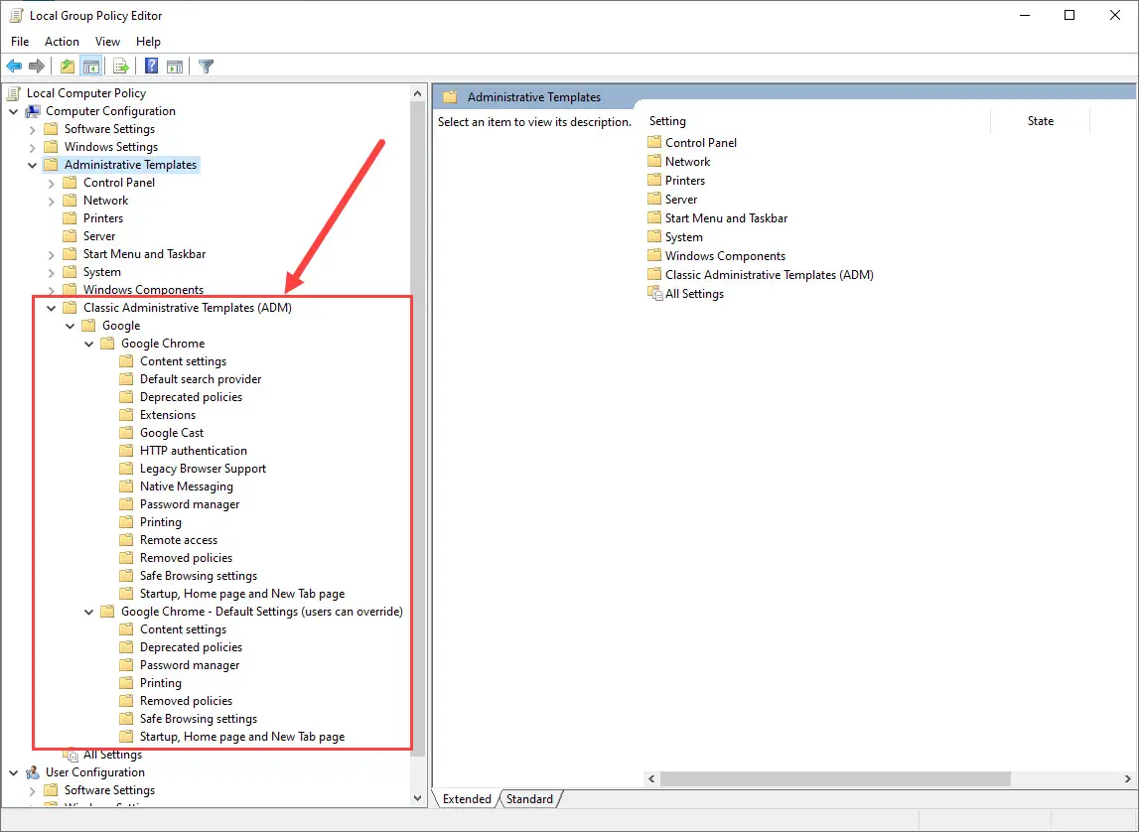Select Classic Administrative Templates (ADM) in right pane
Viewport: 1139px width, 832px height.
770,274
